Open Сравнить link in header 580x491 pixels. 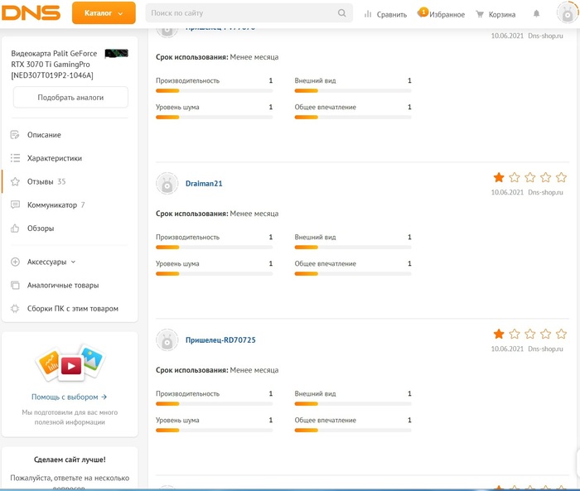point(391,14)
